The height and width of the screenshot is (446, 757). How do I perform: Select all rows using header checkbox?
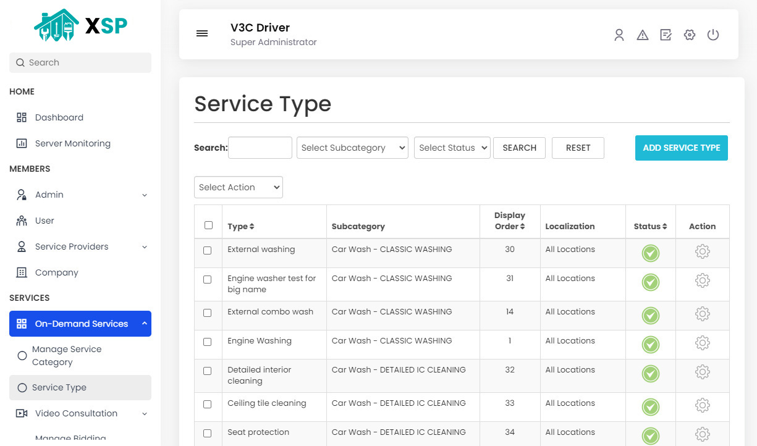tap(208, 224)
